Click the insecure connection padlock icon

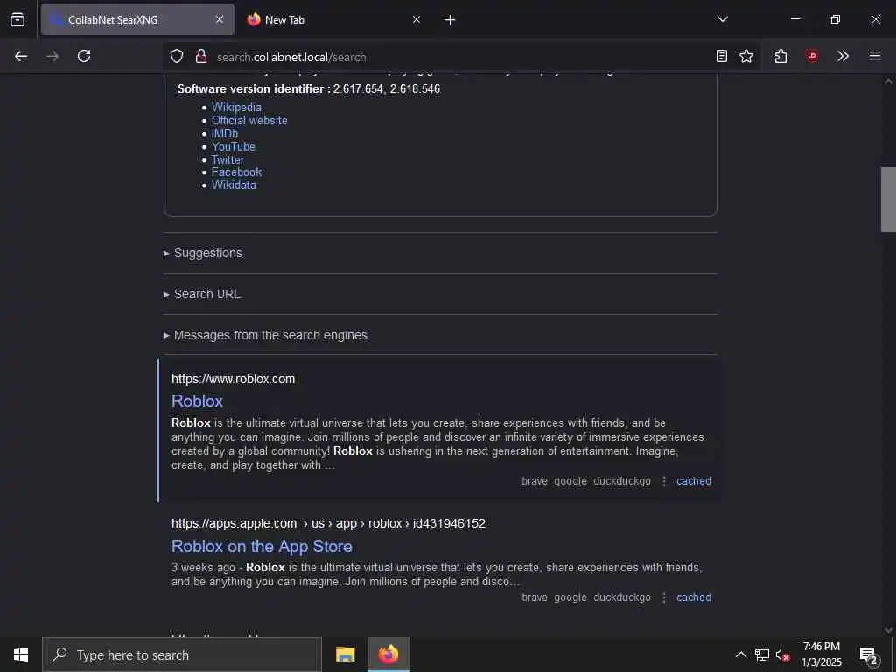click(x=200, y=56)
